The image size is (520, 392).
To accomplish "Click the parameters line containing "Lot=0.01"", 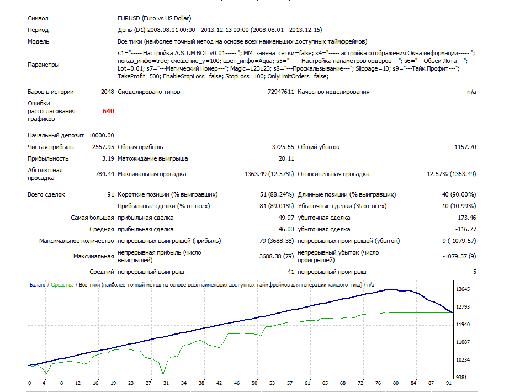I will (289, 68).
